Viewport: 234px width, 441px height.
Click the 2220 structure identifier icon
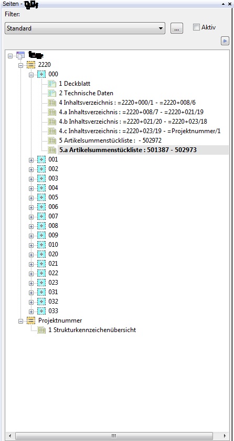click(x=31, y=65)
